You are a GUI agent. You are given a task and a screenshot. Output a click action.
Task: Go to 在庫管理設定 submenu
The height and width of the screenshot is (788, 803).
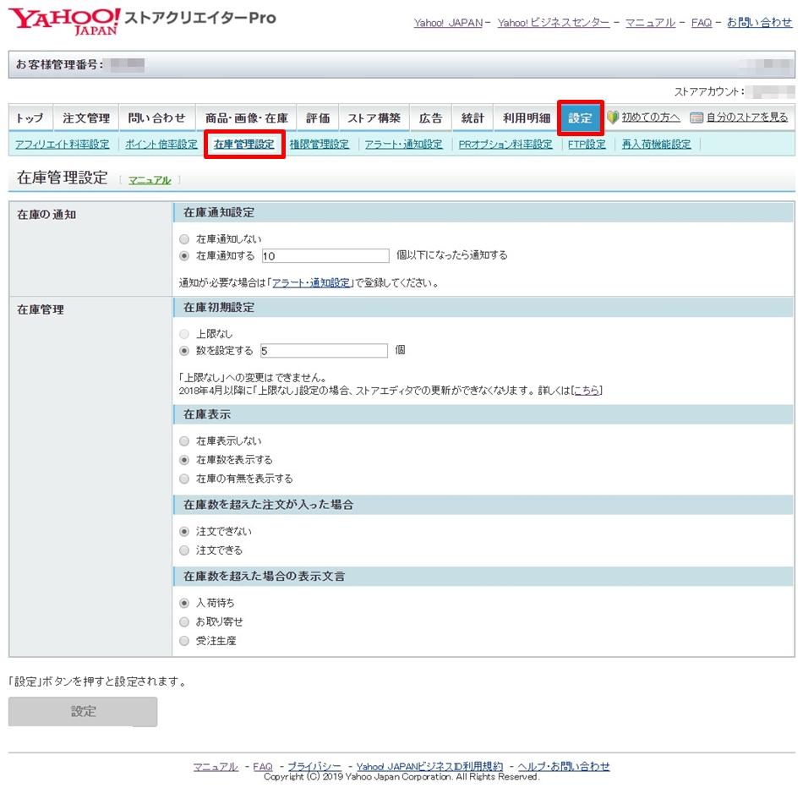click(x=244, y=145)
